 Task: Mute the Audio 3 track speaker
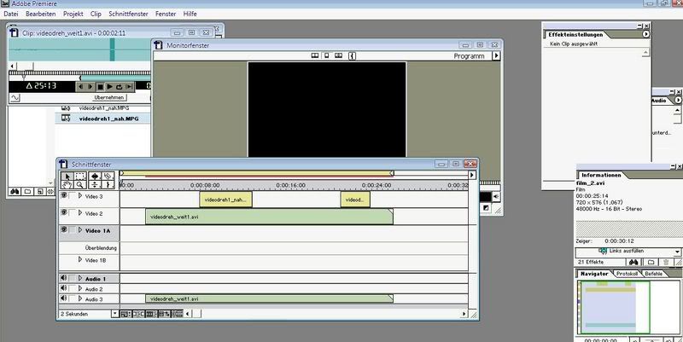click(x=64, y=299)
